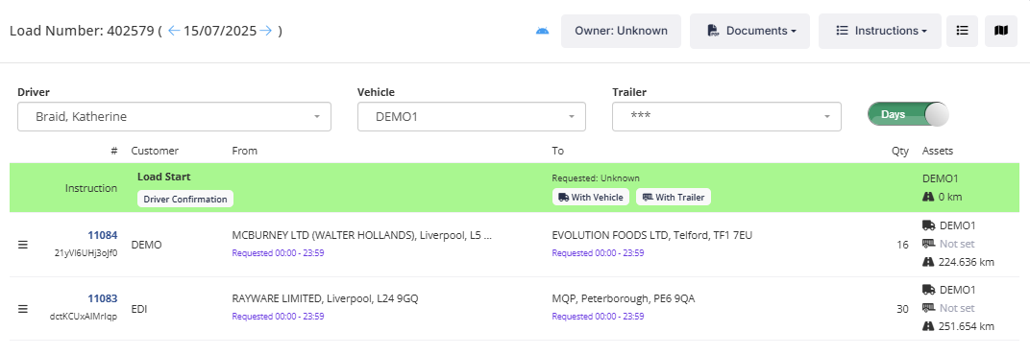
Task: Click the road distance icon for 224.636 km
Action: (928, 262)
